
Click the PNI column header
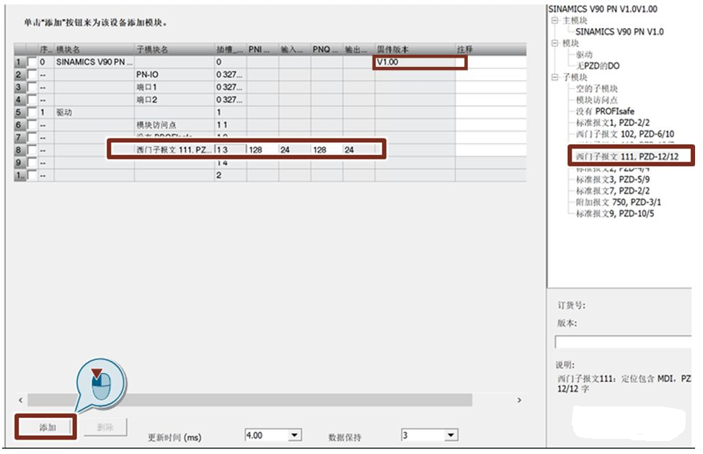coord(262,49)
